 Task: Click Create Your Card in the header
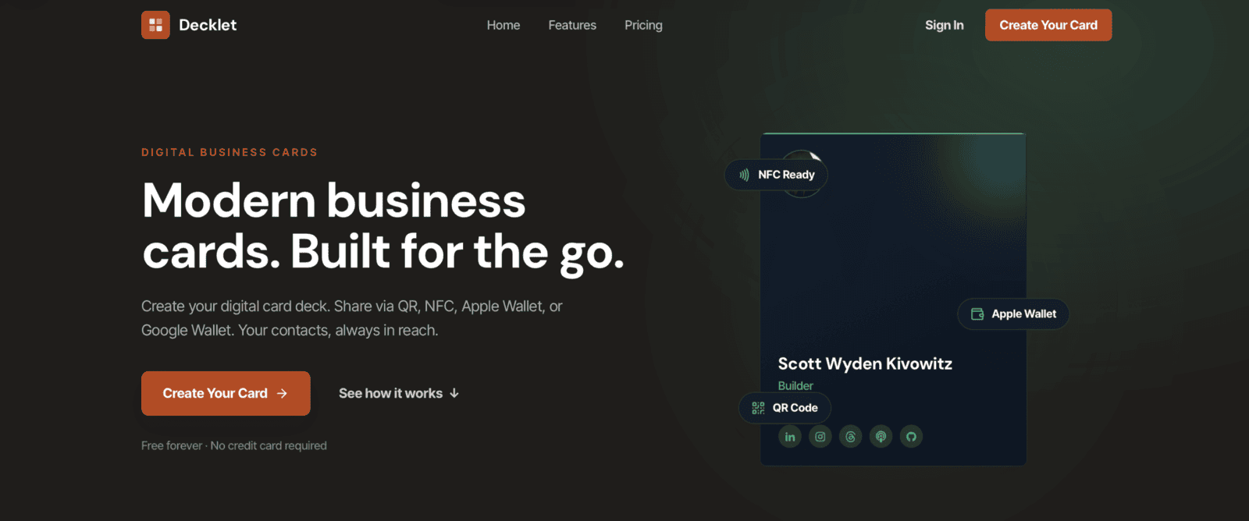1048,25
